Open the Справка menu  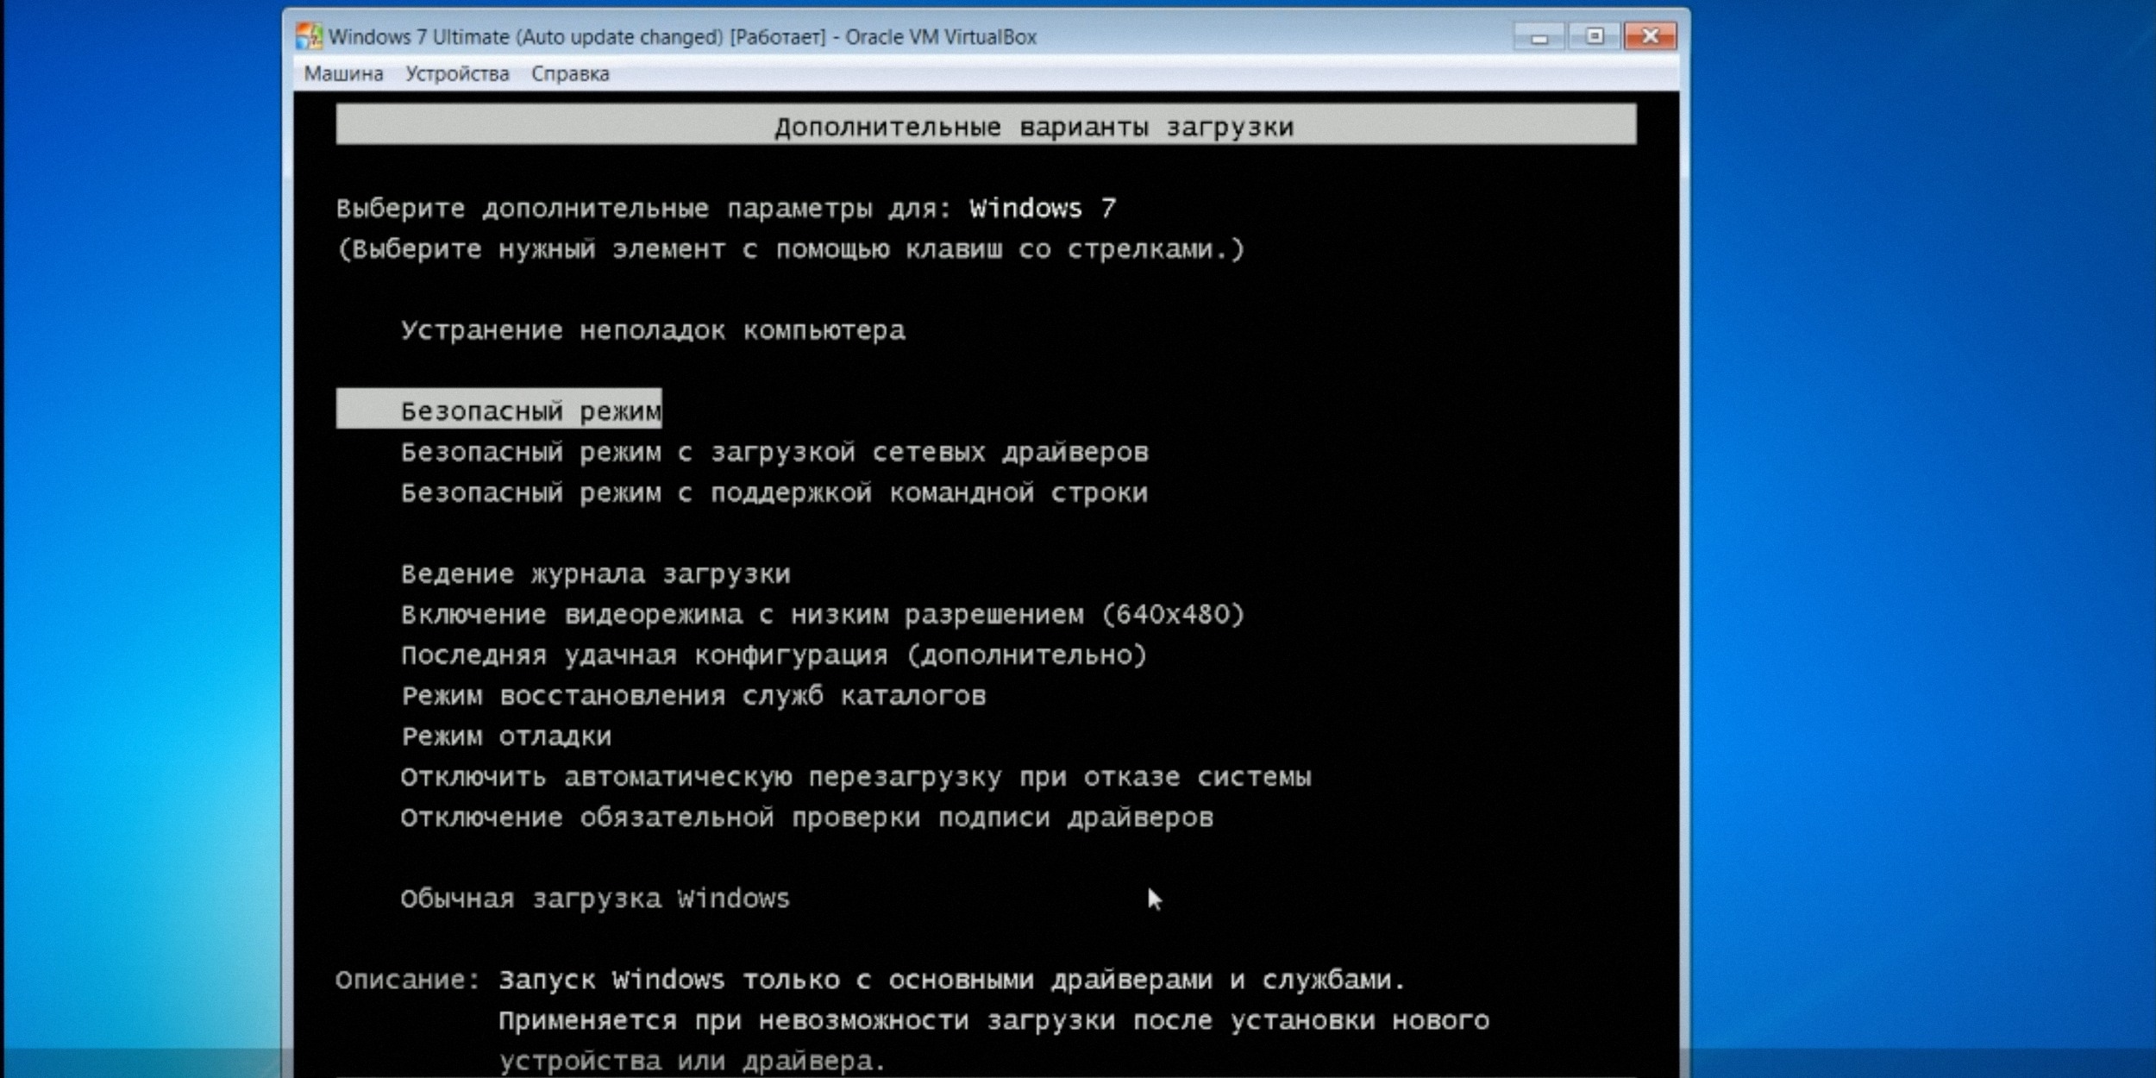click(x=570, y=74)
